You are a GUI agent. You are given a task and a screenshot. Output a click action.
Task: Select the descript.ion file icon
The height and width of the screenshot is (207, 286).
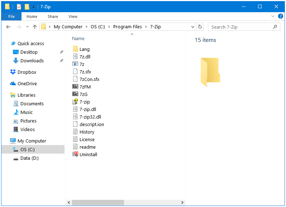click(x=75, y=124)
